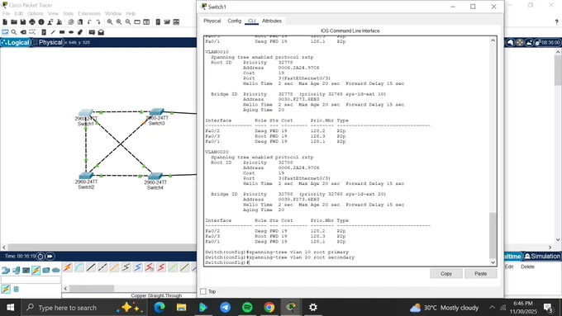Add a Simple PDU closed envelope
The image size is (562, 316).
tap(92, 32)
